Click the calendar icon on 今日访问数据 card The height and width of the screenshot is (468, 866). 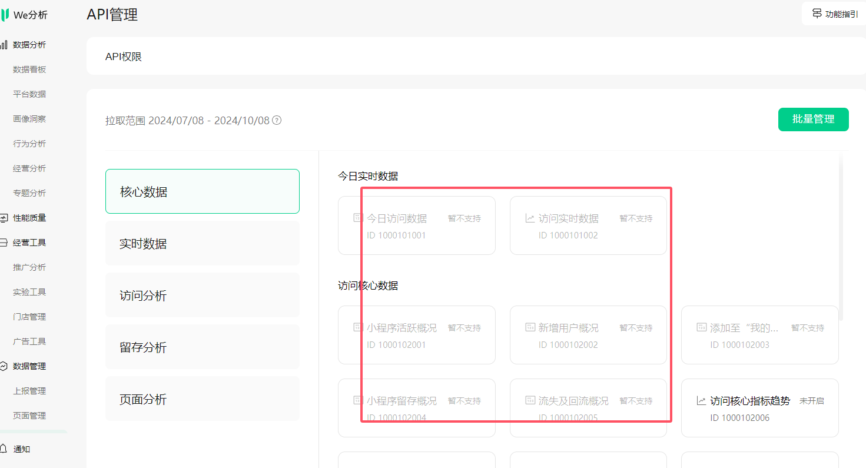pyautogui.click(x=358, y=218)
